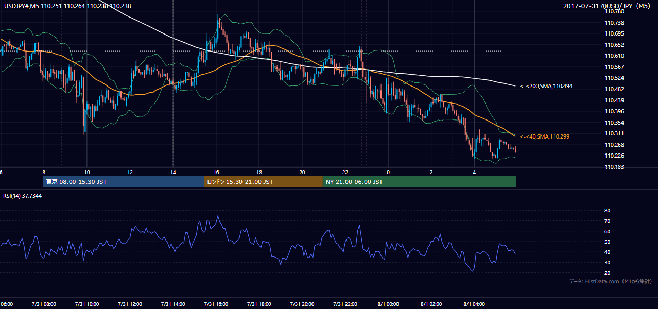
Task: Click hour label 2 below the price chart
Action: pyautogui.click(x=431, y=172)
